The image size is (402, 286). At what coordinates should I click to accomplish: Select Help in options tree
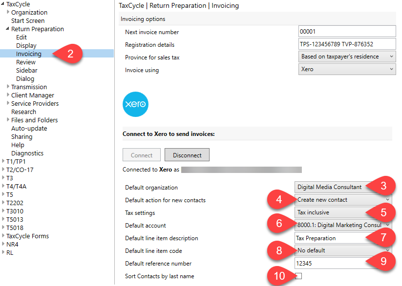(x=18, y=145)
